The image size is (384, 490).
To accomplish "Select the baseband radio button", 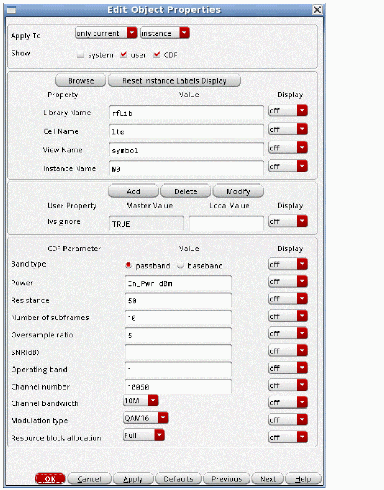I will [180, 265].
